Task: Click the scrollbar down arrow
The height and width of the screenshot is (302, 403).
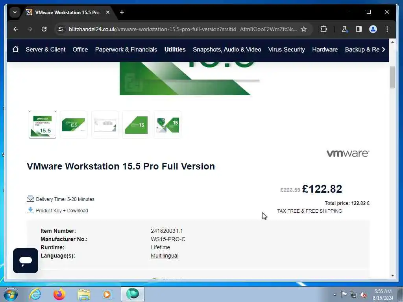Action: coord(392,275)
